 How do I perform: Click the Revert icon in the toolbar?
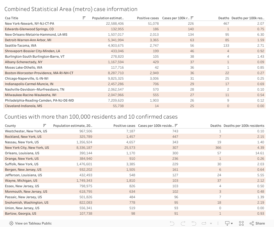[194, 223]
